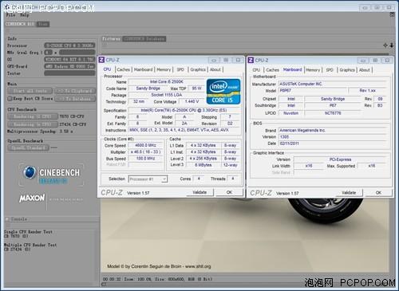The width and height of the screenshot is (399, 291).
Task: Click into the empty Tester input field
Action: (x=69, y=73)
